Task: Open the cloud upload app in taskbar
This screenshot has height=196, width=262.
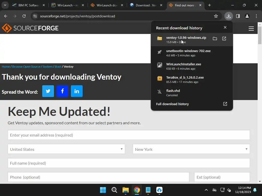Action: 159,190
